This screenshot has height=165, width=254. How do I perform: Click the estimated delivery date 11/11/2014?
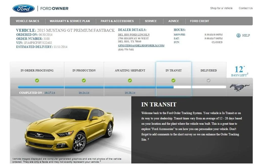[60, 47]
